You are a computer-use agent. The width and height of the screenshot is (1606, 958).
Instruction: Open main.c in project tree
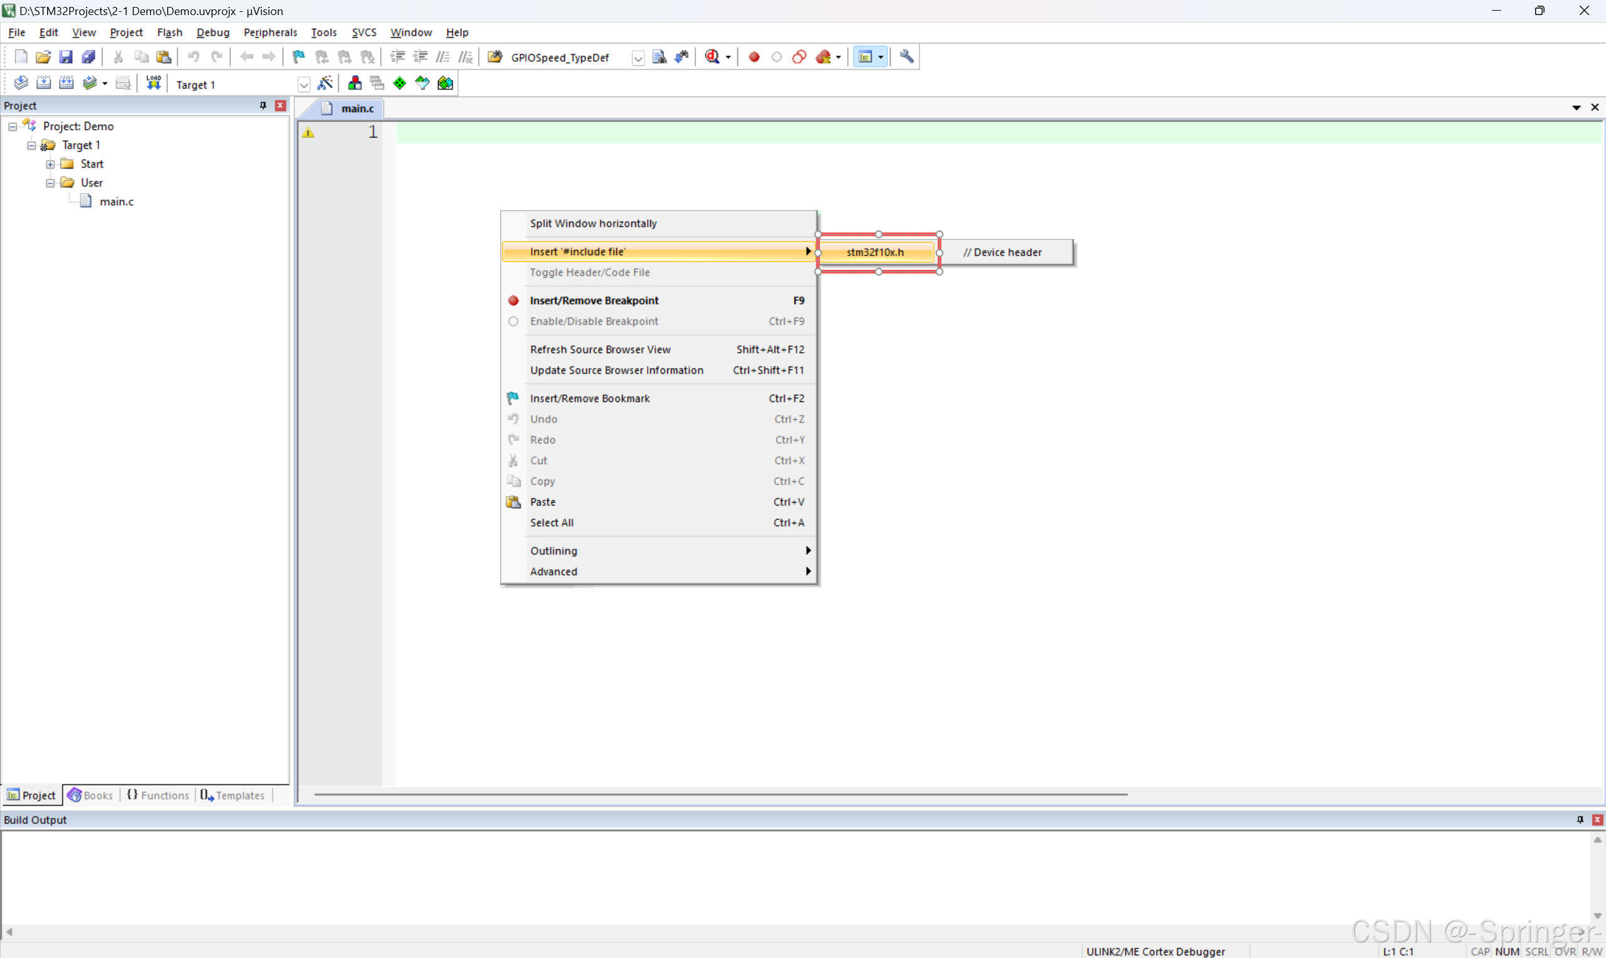pos(116,201)
